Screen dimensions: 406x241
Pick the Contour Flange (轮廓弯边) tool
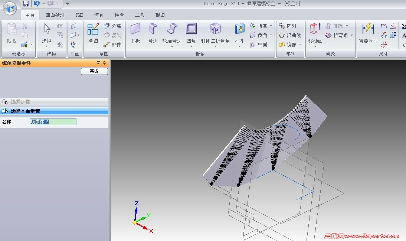tap(172, 35)
